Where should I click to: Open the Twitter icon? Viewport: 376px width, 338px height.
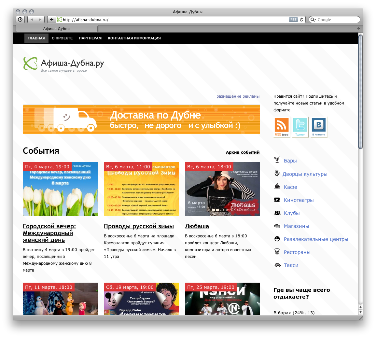click(x=300, y=127)
